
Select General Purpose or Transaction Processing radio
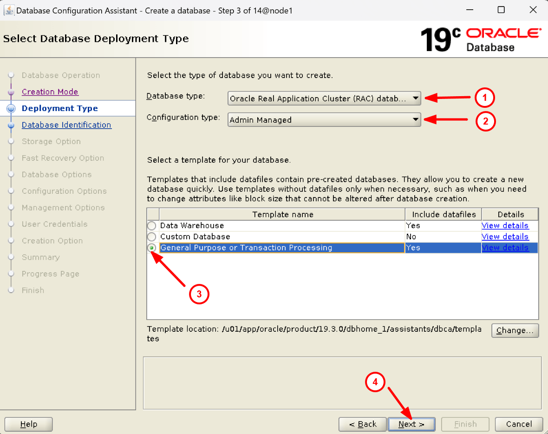[152, 248]
